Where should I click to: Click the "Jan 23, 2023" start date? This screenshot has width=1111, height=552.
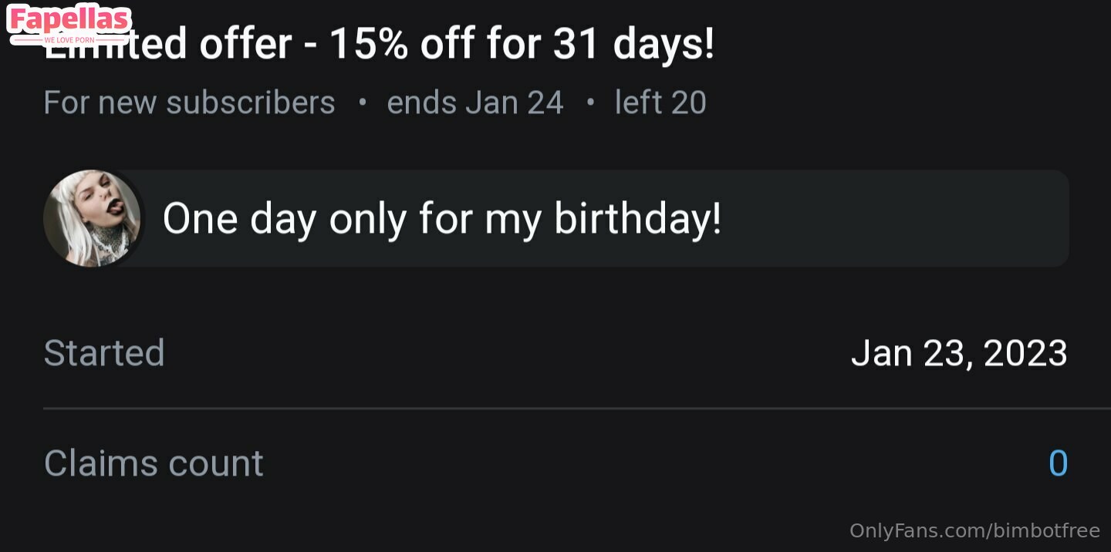(959, 353)
